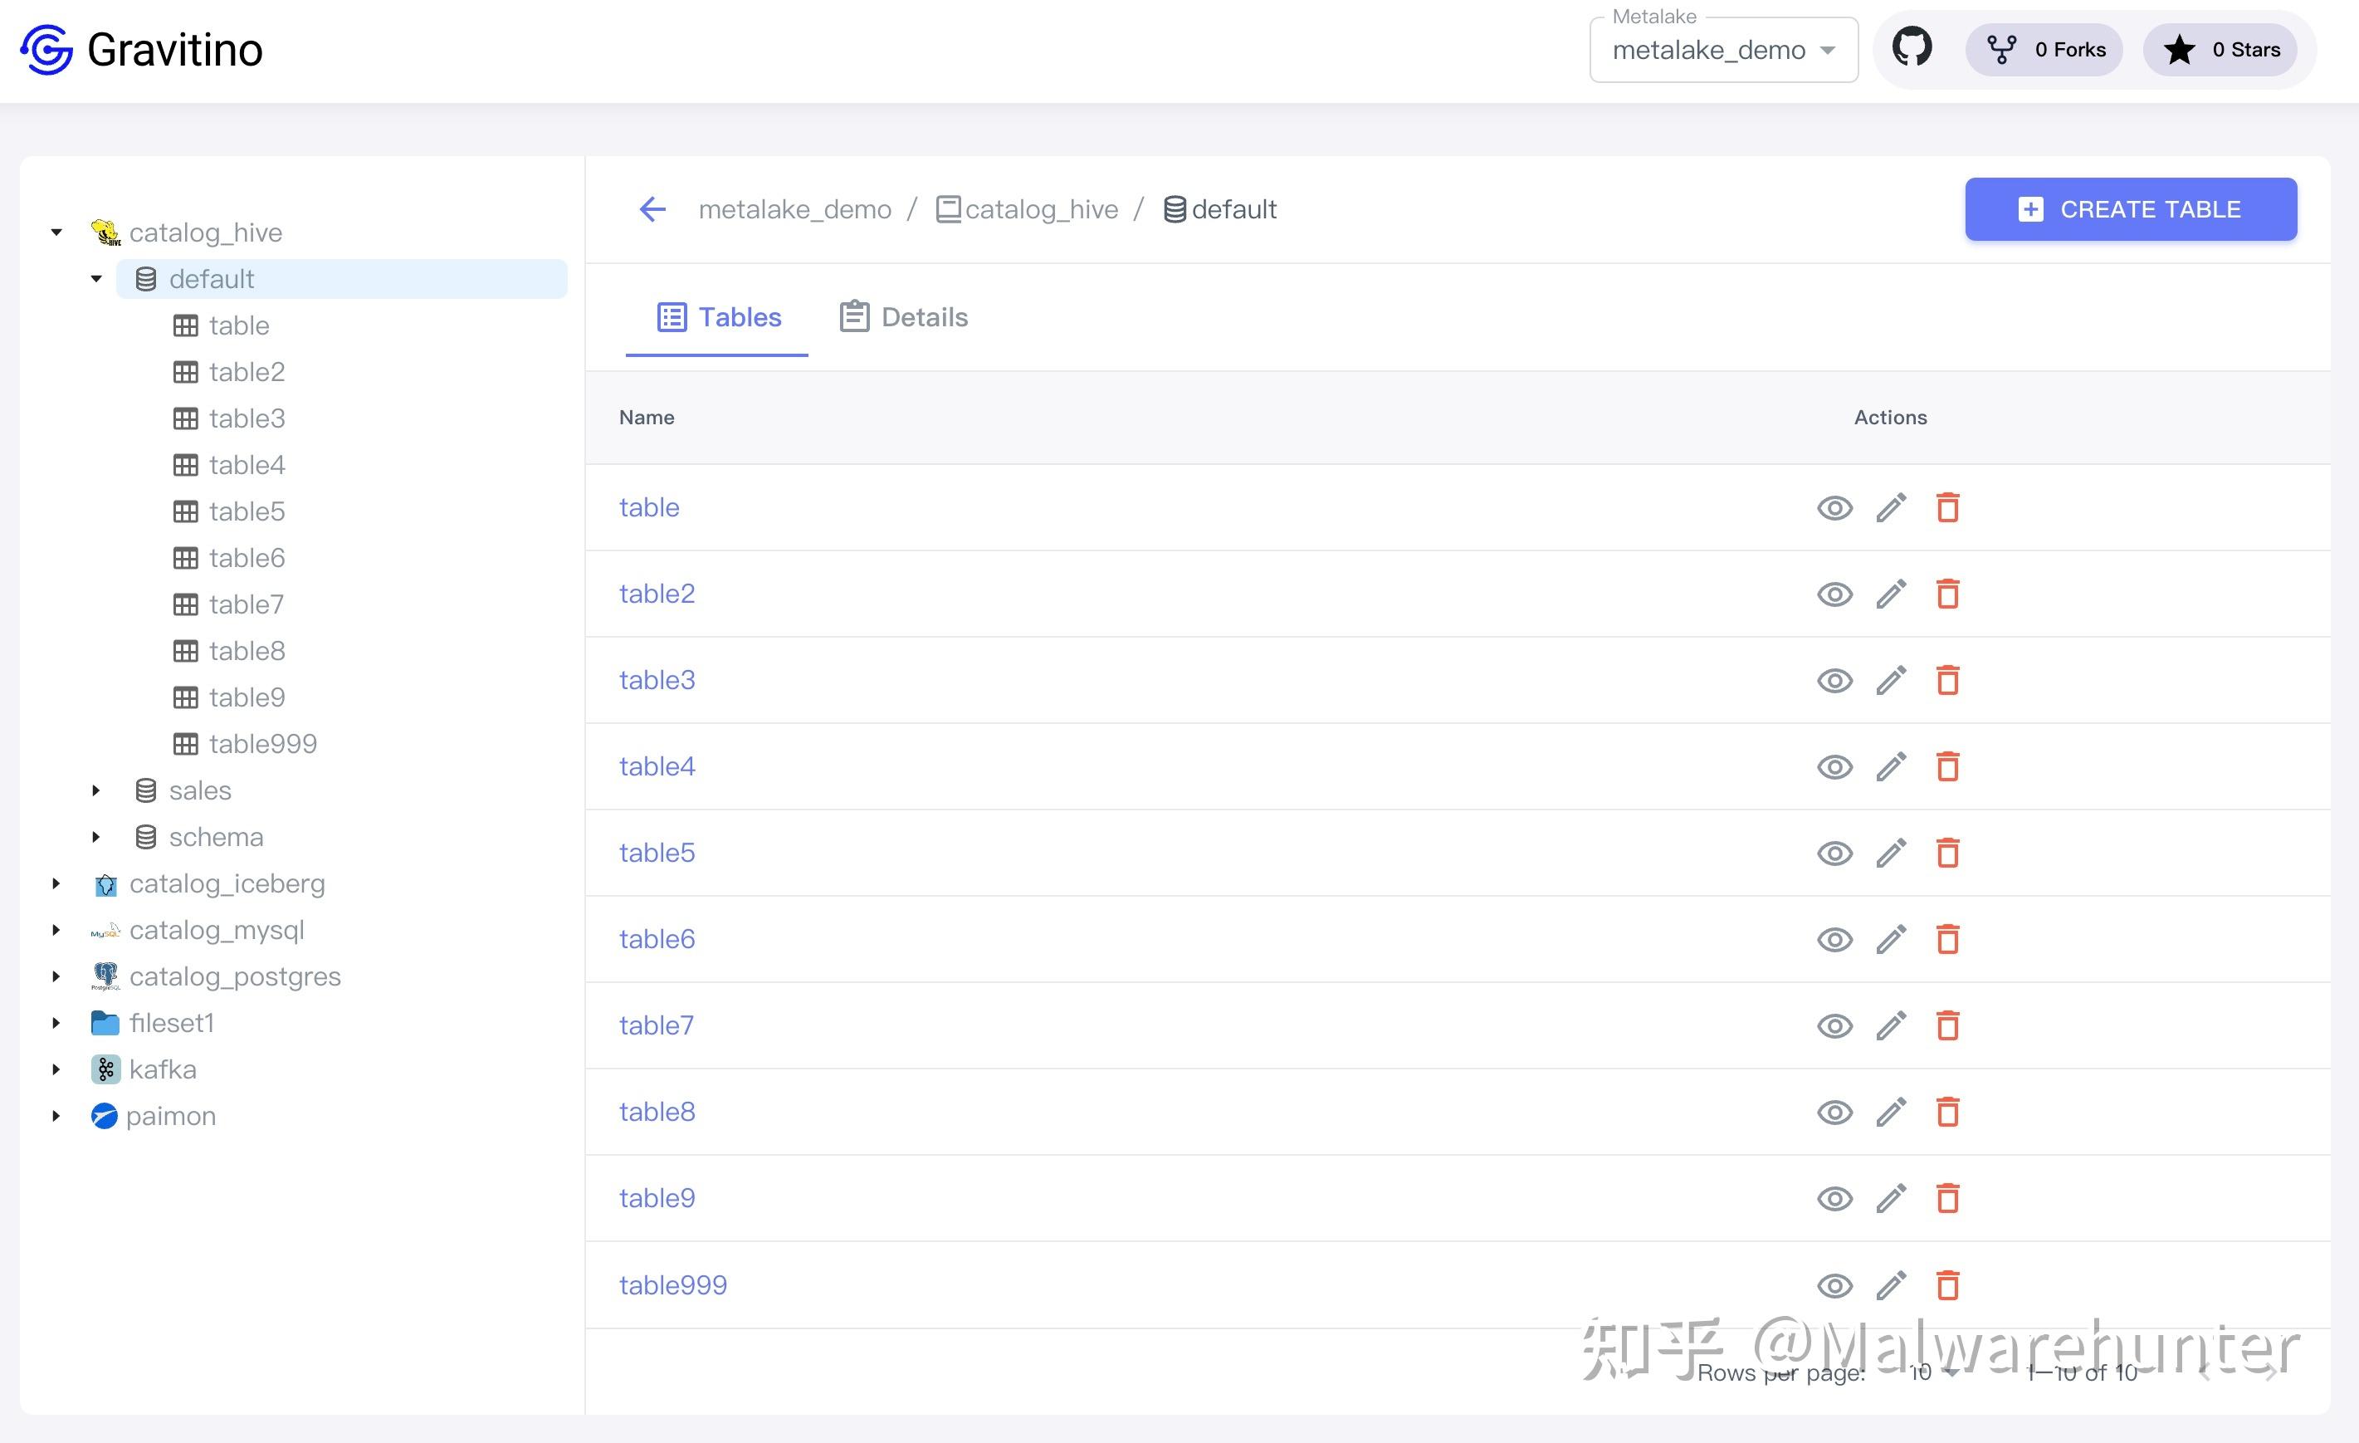Click the CREATE TABLE button

[2130, 208]
